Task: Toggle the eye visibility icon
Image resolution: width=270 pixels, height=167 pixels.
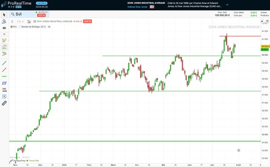Action: pyautogui.click(x=4, y=28)
